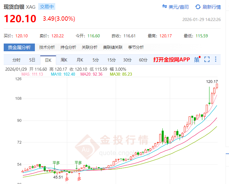The width and height of the screenshot is (229, 184).
Task: Open the three-dot more options menu
Action: click(216, 60)
